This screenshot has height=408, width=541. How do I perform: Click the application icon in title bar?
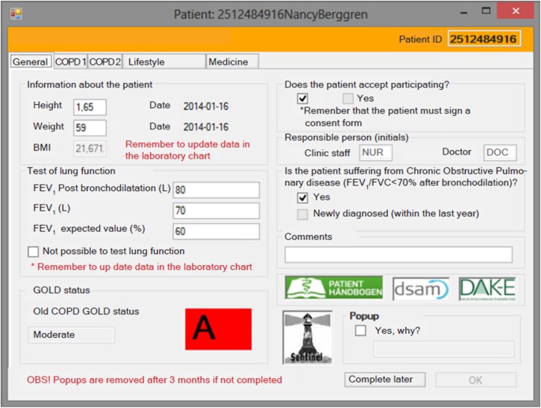[x=16, y=13]
